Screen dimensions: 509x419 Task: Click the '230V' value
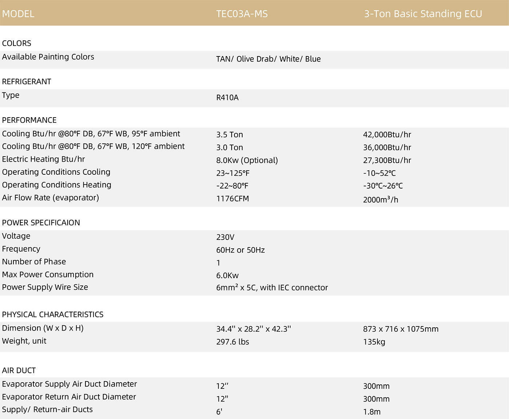(225, 237)
